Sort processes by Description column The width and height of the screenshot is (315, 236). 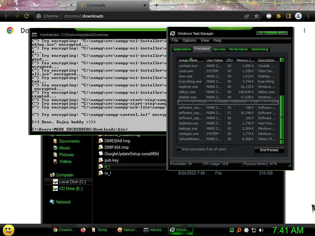268,60
